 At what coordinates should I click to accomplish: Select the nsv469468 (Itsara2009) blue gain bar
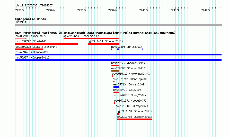118,55
